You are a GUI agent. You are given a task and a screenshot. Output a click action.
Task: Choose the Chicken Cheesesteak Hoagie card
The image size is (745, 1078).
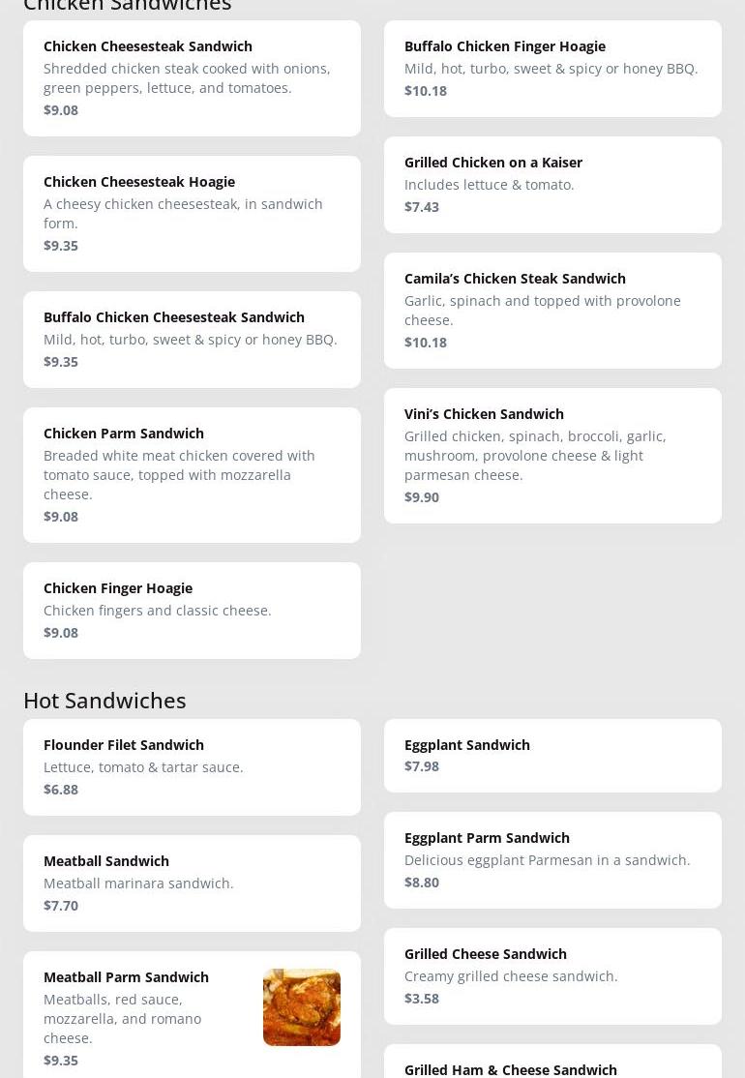pos(192,213)
